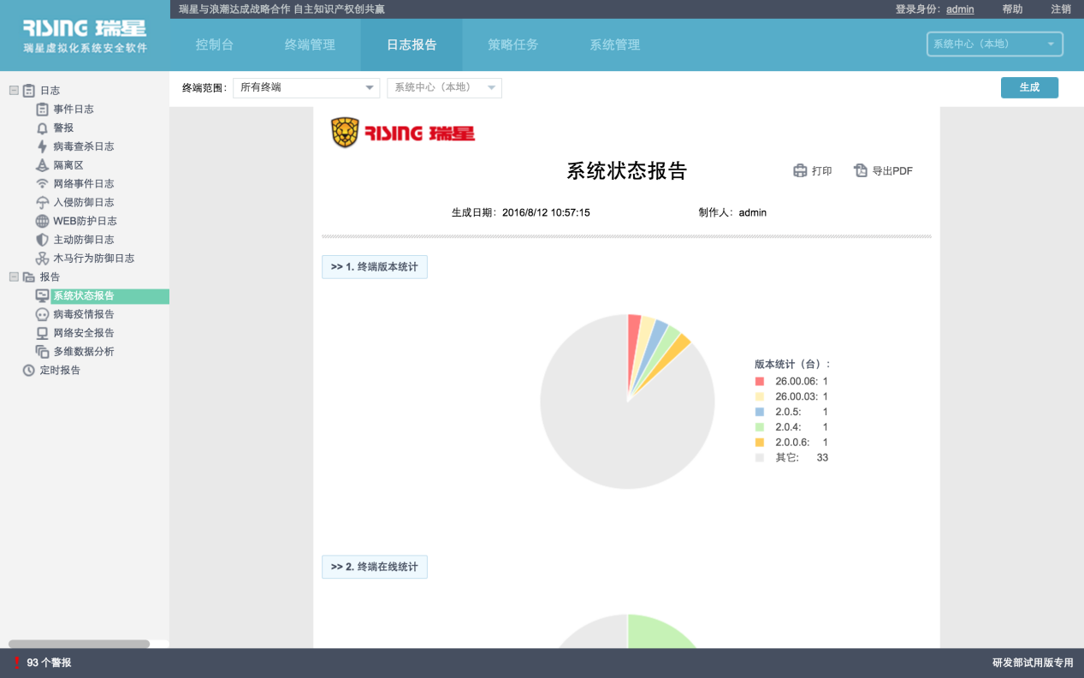1084x678 pixels.
Task: Click the 事件日志 clipboard icon
Action: point(42,109)
